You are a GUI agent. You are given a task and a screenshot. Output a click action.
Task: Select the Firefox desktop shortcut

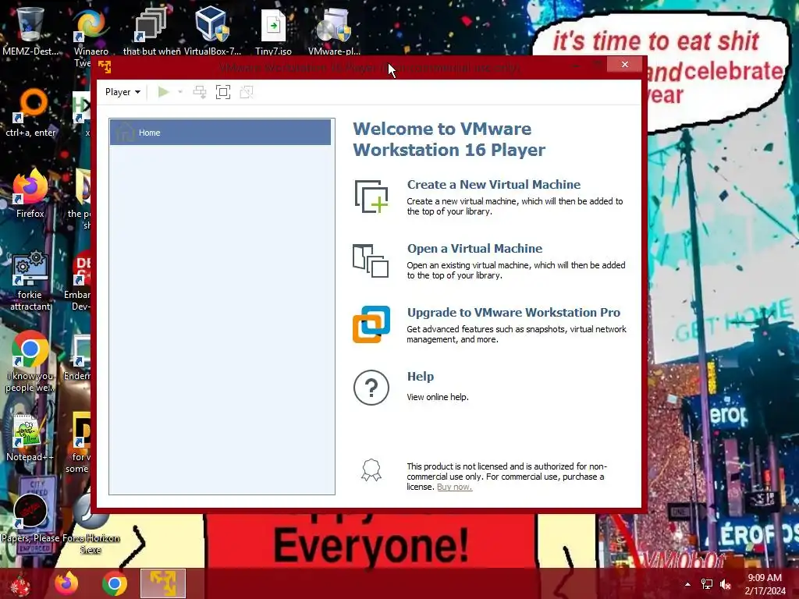click(30, 193)
